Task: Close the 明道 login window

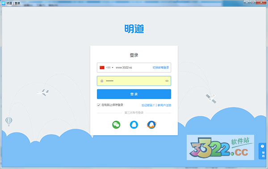Action: point(261,2)
